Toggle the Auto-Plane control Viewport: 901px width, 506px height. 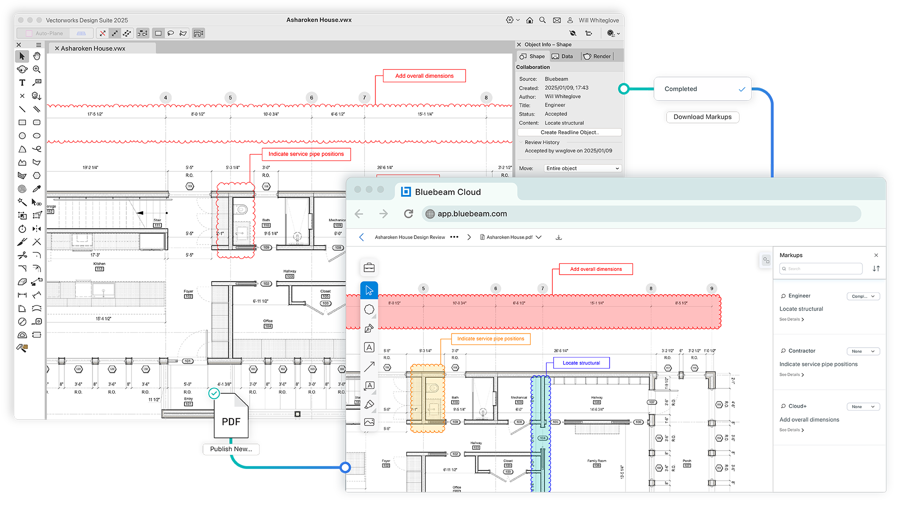click(45, 33)
